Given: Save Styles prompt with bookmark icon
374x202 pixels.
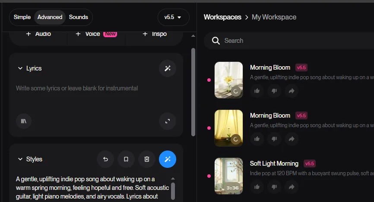Looking at the screenshot, I should pos(126,159).
